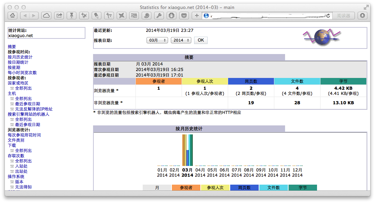Viewport: 375px width, 203px height.
Task: Open the 摘要 summary link in sidebar
Action: (12, 46)
